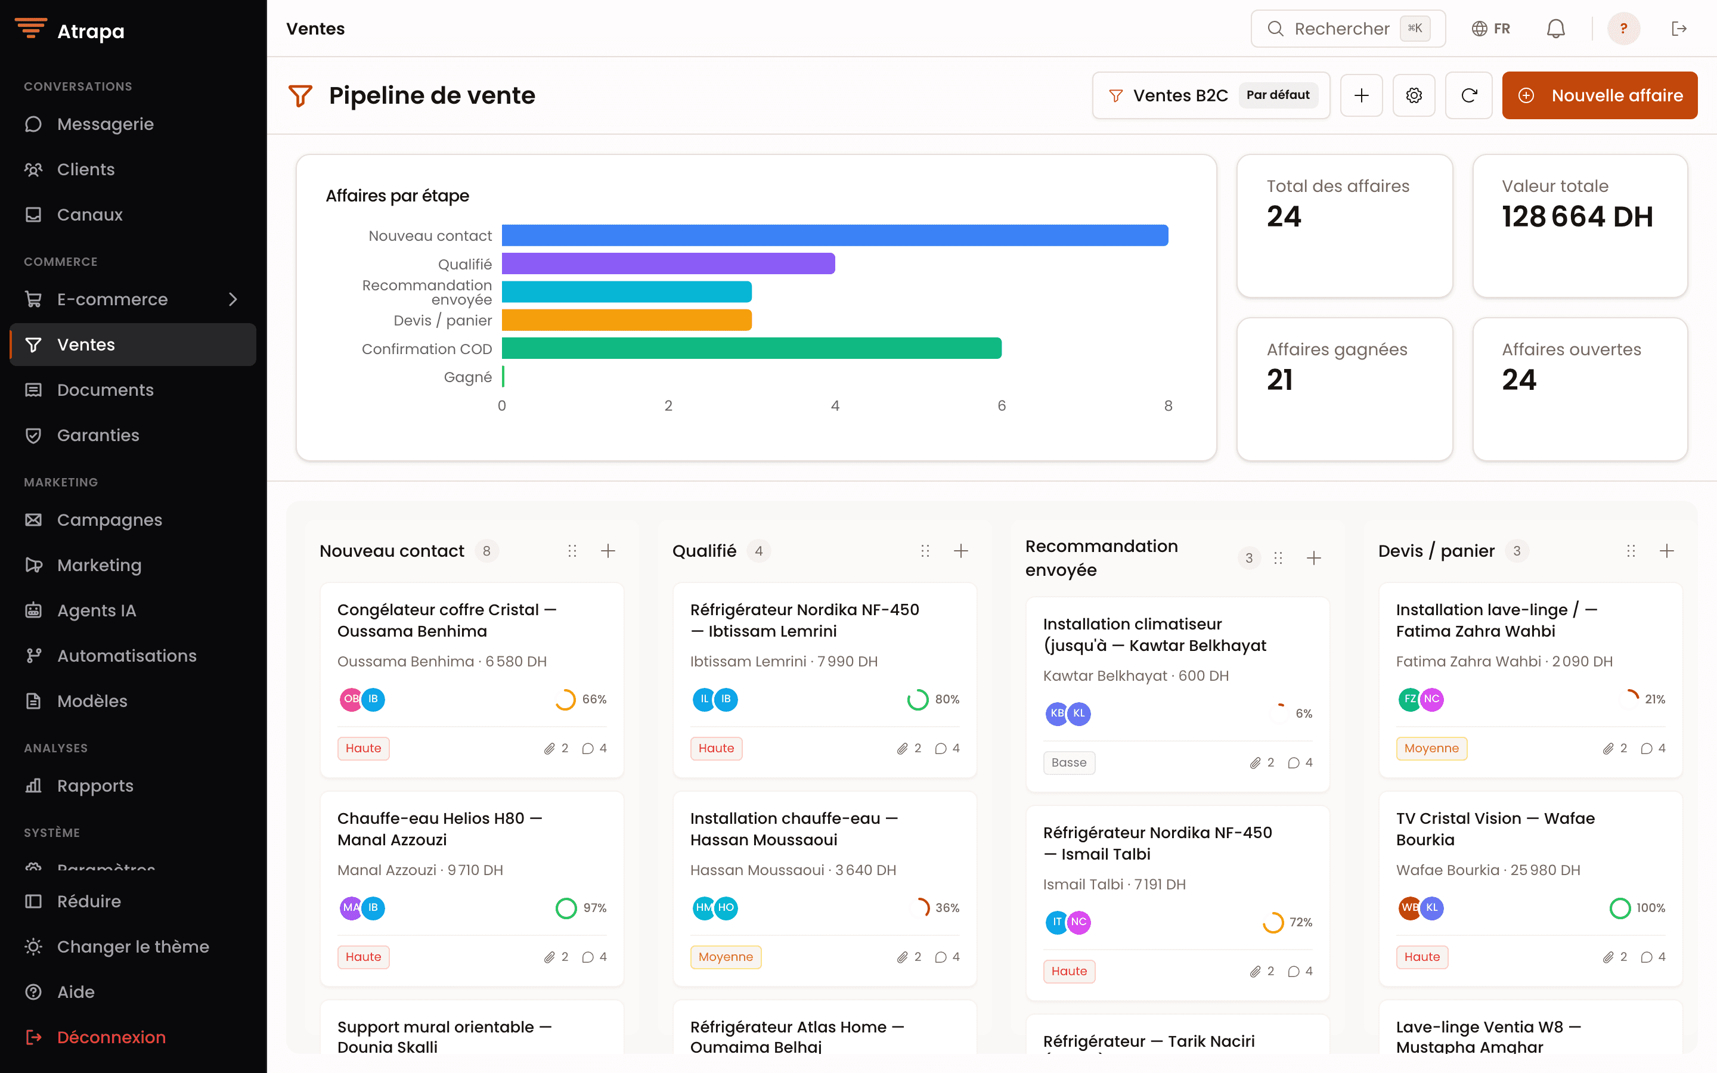Collapse sidebar with Réduire
The image size is (1717, 1073).
point(133,901)
